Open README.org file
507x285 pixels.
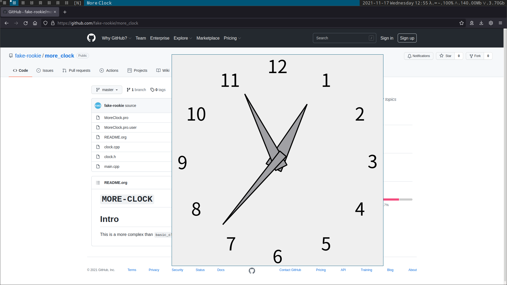click(x=115, y=137)
